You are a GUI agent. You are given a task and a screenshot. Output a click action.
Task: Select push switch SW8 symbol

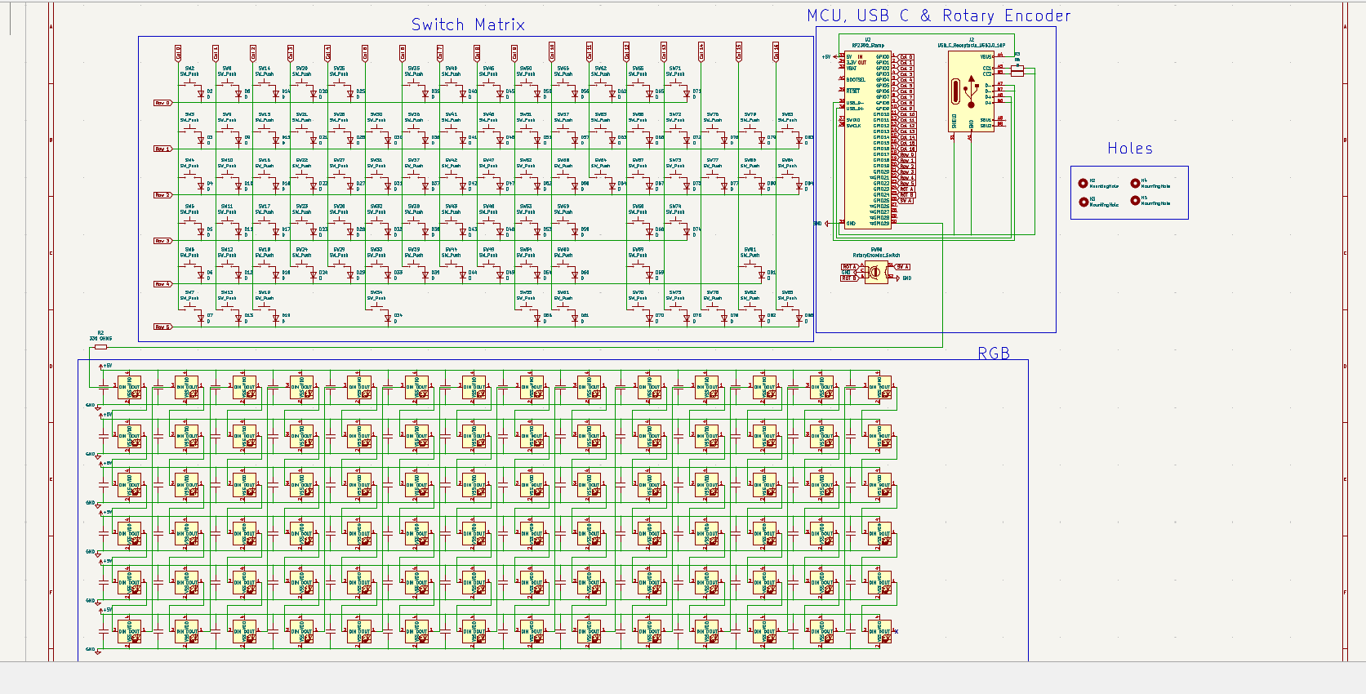[227, 82]
